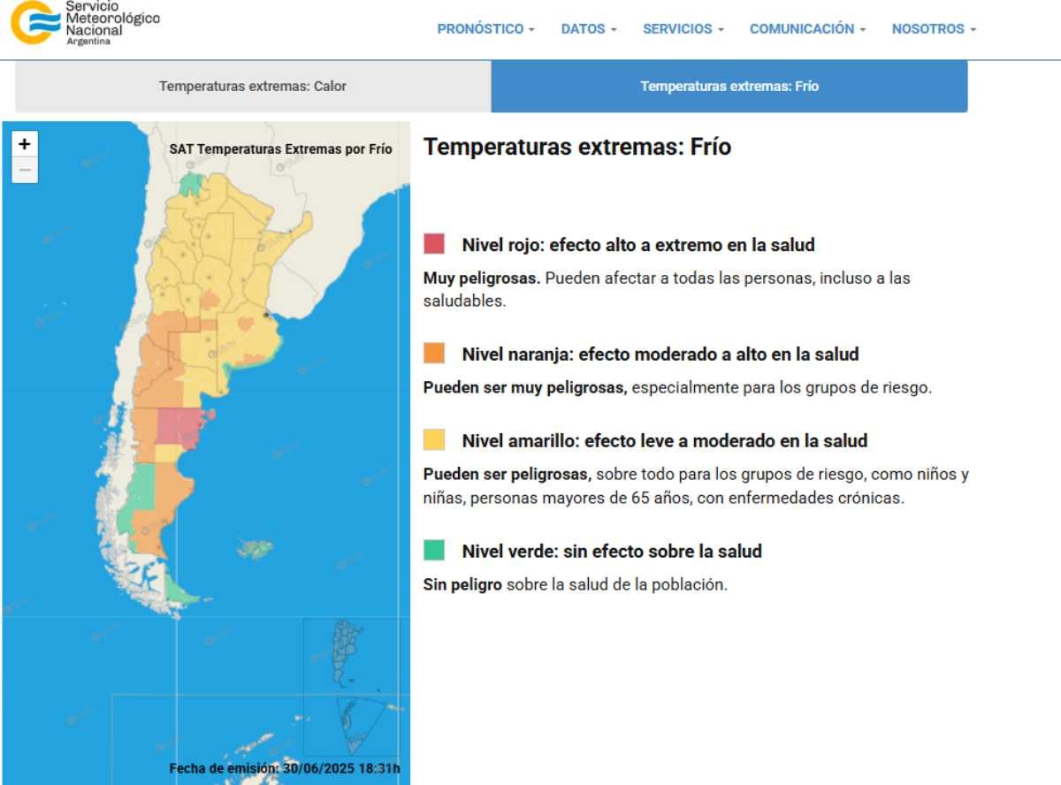1061x785 pixels.
Task: Zoom in on the map
Action: click(x=25, y=144)
